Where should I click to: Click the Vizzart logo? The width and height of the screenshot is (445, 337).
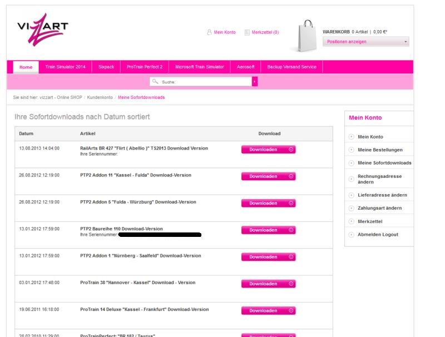tap(43, 29)
